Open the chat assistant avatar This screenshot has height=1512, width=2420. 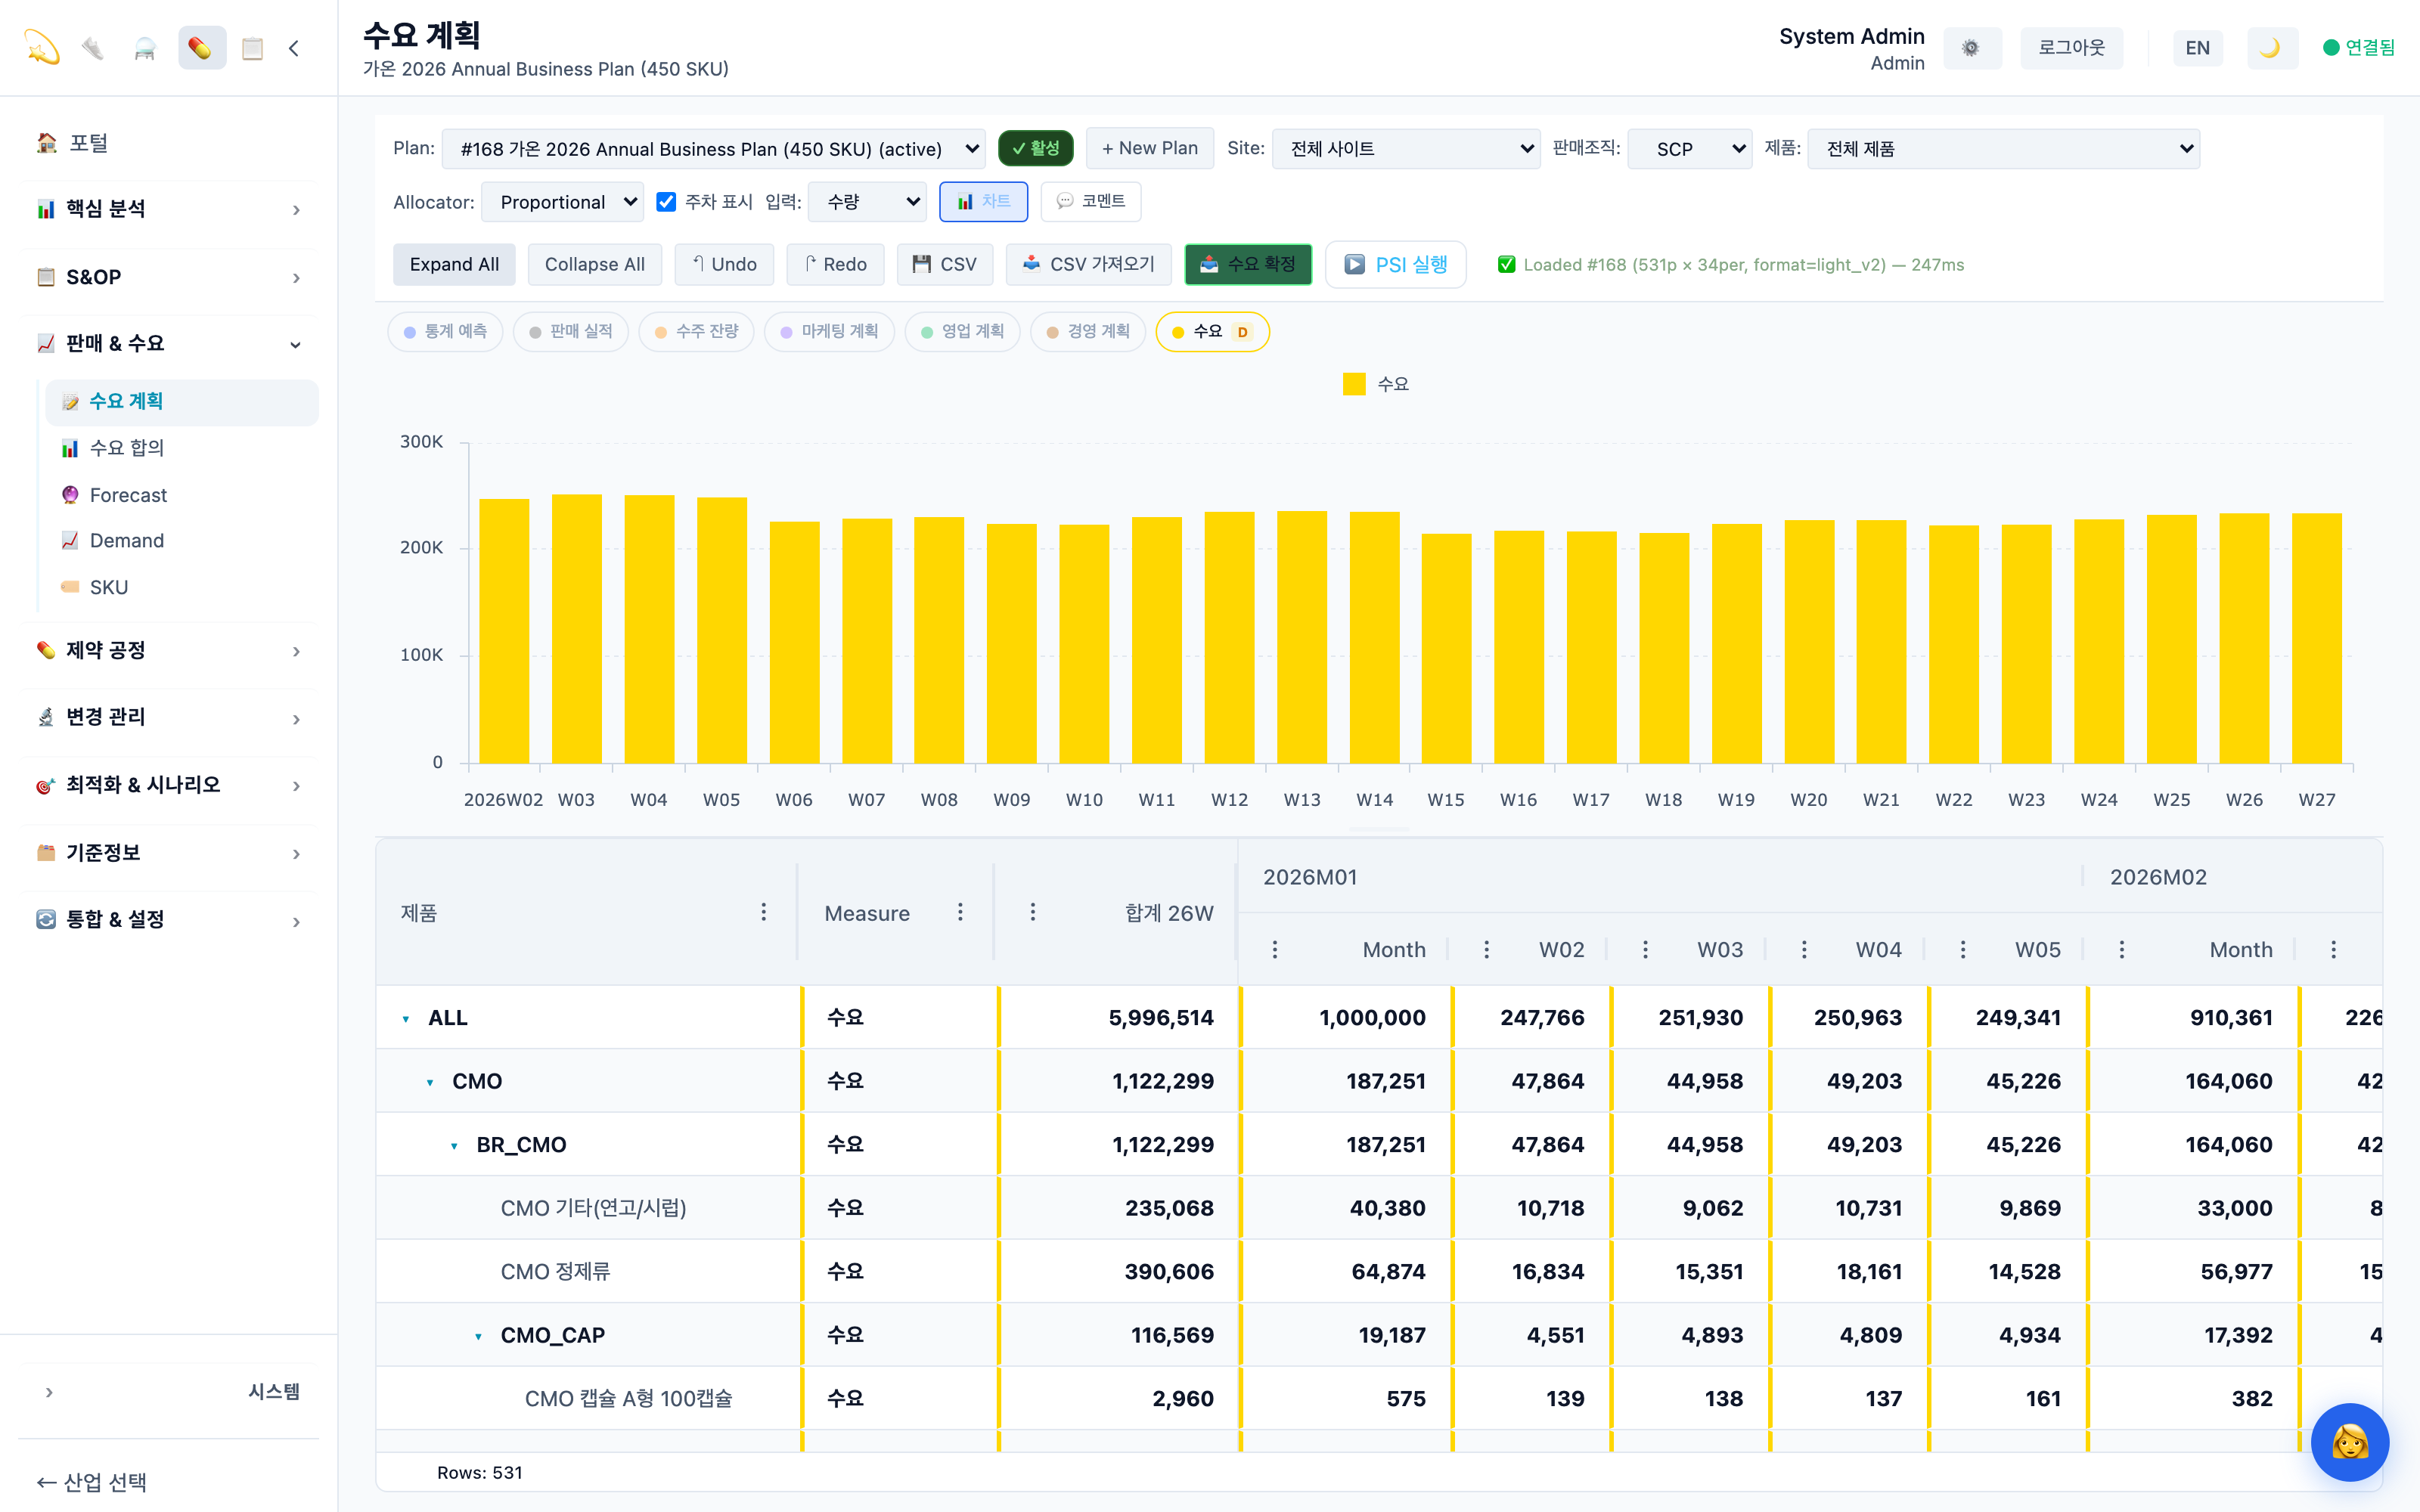tap(2349, 1441)
